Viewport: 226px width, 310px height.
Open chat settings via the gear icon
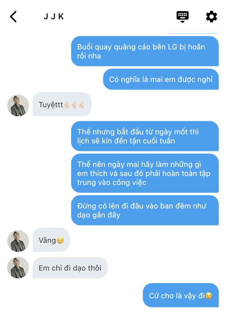click(211, 17)
